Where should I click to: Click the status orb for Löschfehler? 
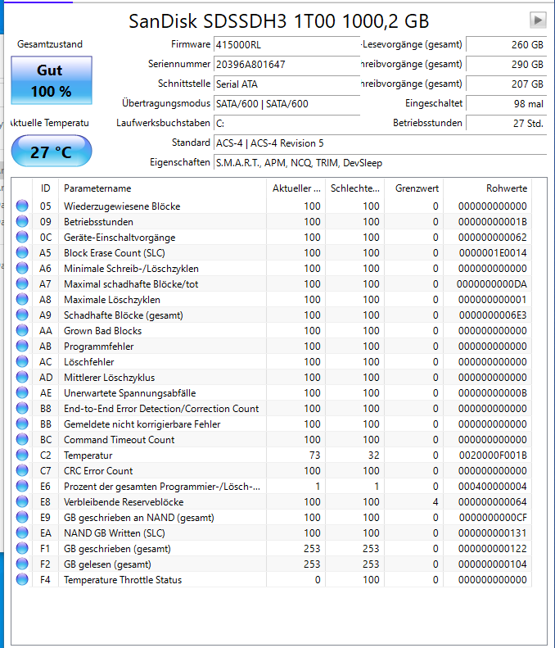pos(22,361)
